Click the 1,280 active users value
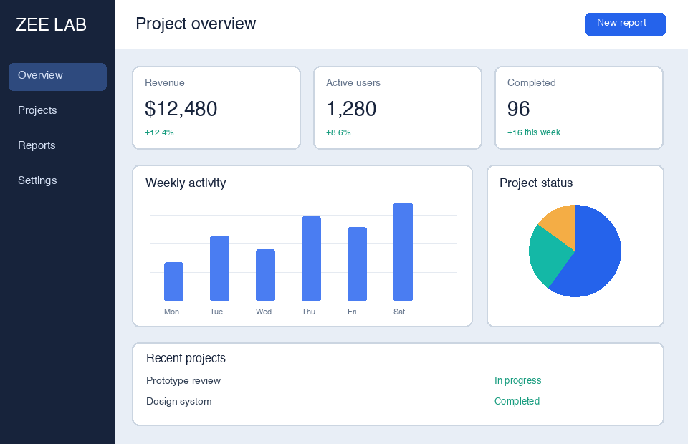This screenshot has height=444, width=688. click(351, 109)
